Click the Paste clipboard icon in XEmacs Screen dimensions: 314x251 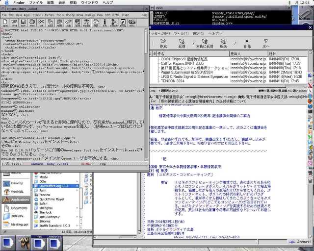click(59, 23)
